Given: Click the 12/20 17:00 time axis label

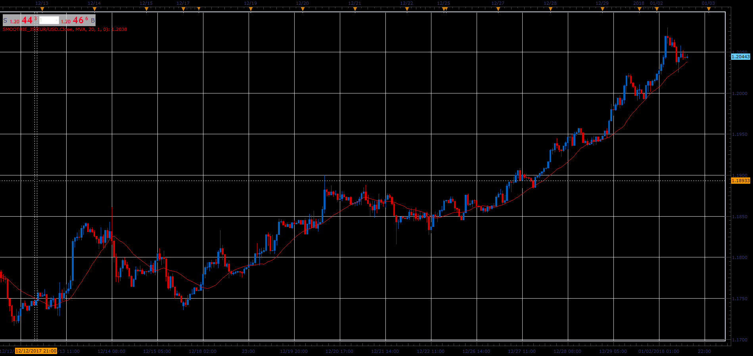Looking at the screenshot, I should tap(339, 351).
